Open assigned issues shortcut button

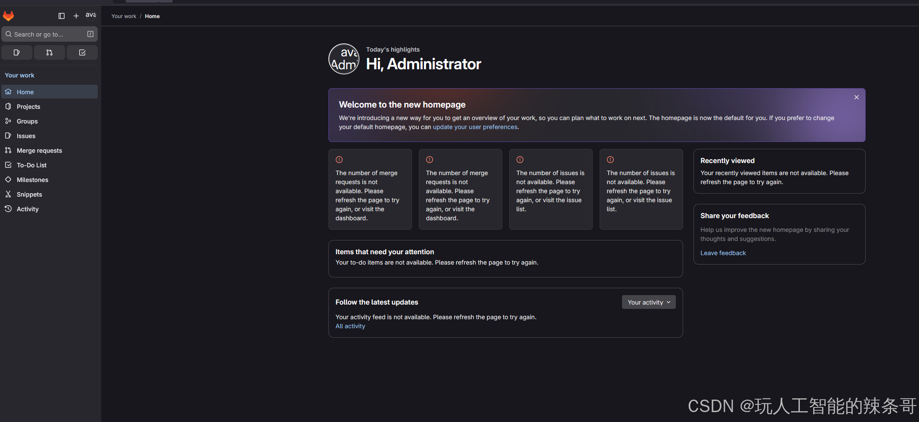17,52
